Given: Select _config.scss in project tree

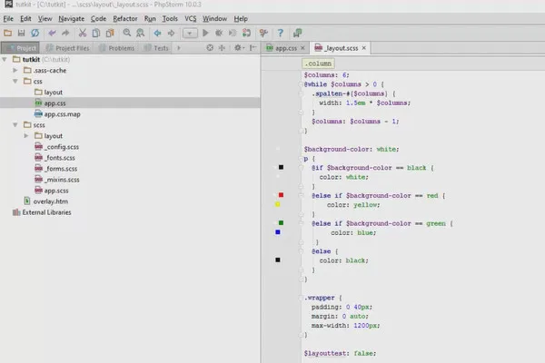Looking at the screenshot, I should click(56, 147).
